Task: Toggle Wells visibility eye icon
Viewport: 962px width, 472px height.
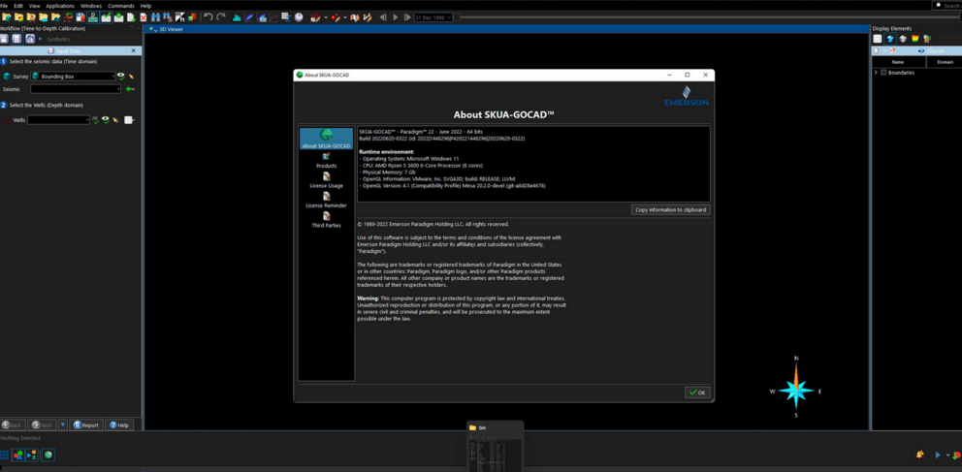Action: click(x=106, y=120)
